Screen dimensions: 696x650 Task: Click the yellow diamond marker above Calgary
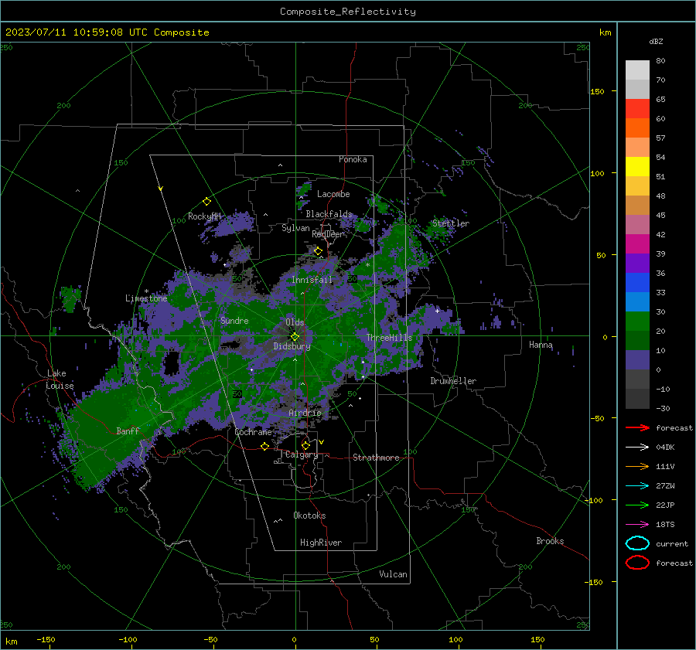305,445
